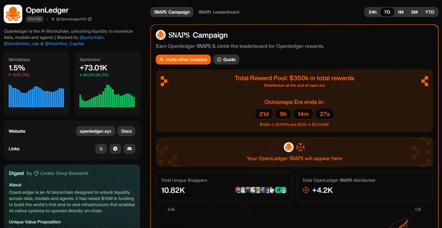442x228 pixels.
Task: Click the About heading in Digest
Action: click(15, 185)
